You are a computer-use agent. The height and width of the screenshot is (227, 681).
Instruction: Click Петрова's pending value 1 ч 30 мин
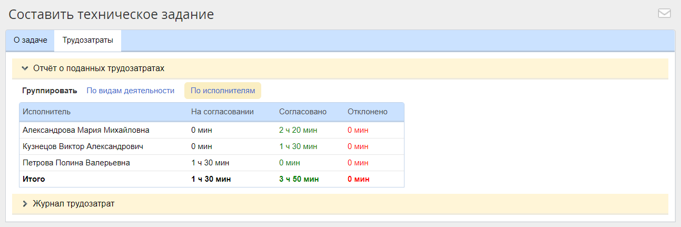point(210,163)
